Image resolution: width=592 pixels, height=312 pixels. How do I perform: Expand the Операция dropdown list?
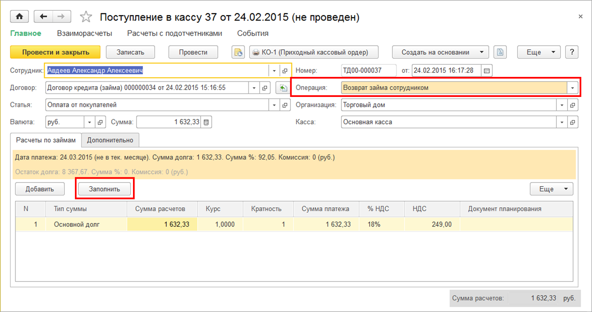point(572,88)
